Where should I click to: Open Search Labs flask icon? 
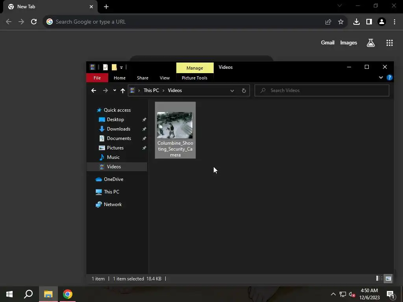[x=371, y=43]
